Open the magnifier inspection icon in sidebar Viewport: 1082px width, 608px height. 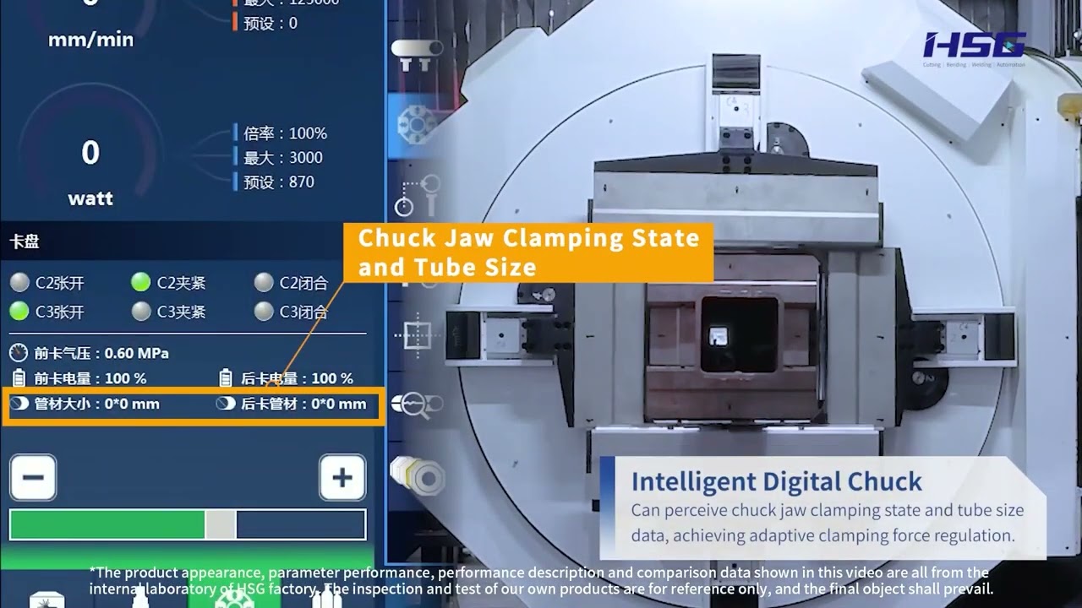[417, 404]
